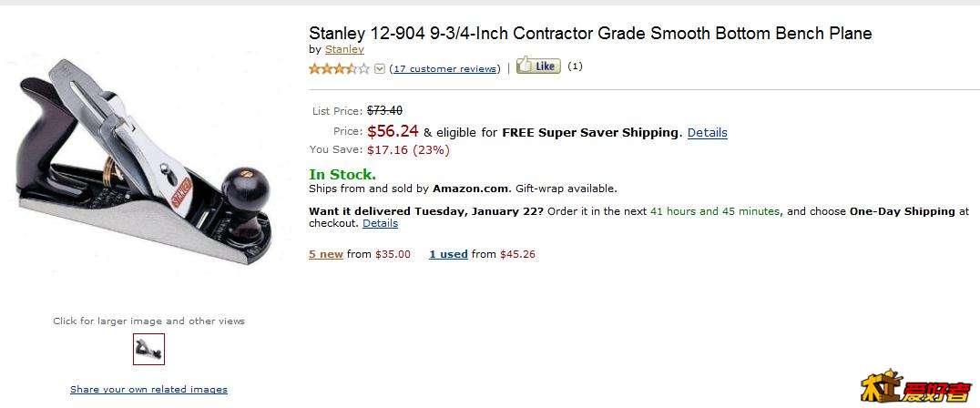Click Share your own related images

pos(148,389)
